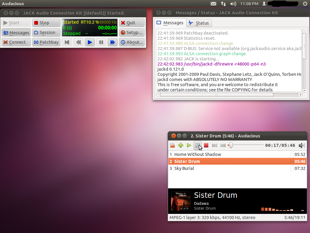Image resolution: width=310 pixels, height=233 pixels.
Task: Click JACK transport backward button
Action: pos(78,42)
